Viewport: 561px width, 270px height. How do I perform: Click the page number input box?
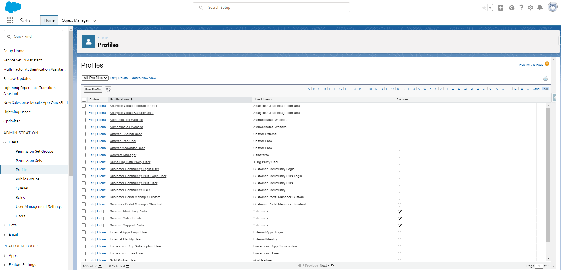tap(539, 266)
